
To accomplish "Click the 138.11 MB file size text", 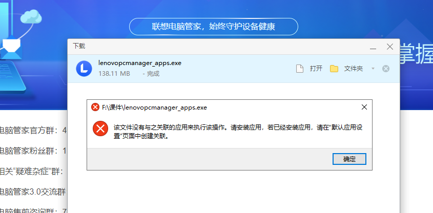I will click(x=114, y=74).
